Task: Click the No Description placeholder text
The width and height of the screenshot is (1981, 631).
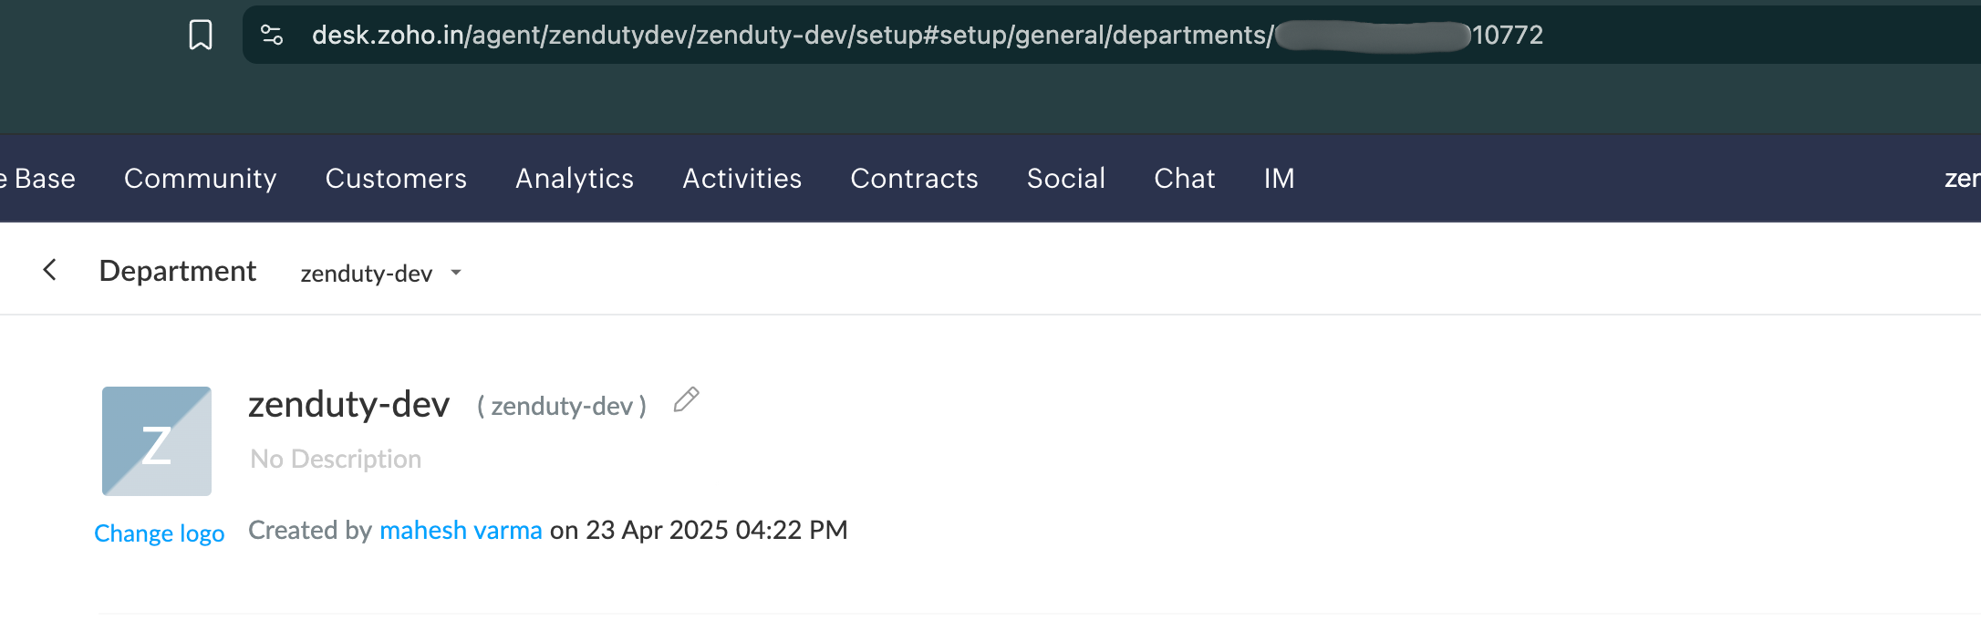Action: (336, 459)
